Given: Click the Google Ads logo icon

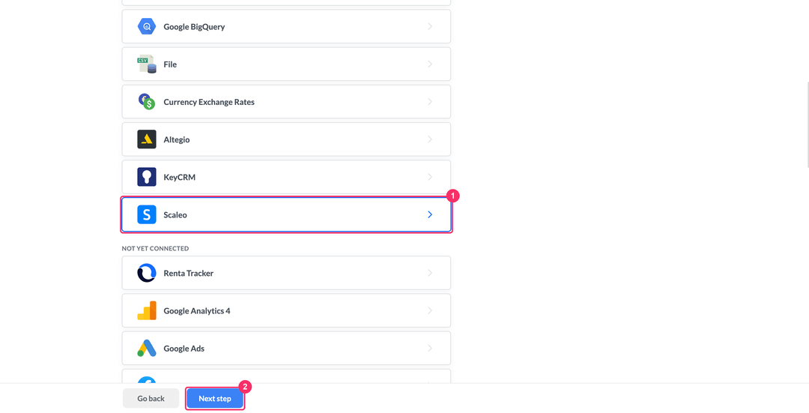Looking at the screenshot, I should [147, 349].
